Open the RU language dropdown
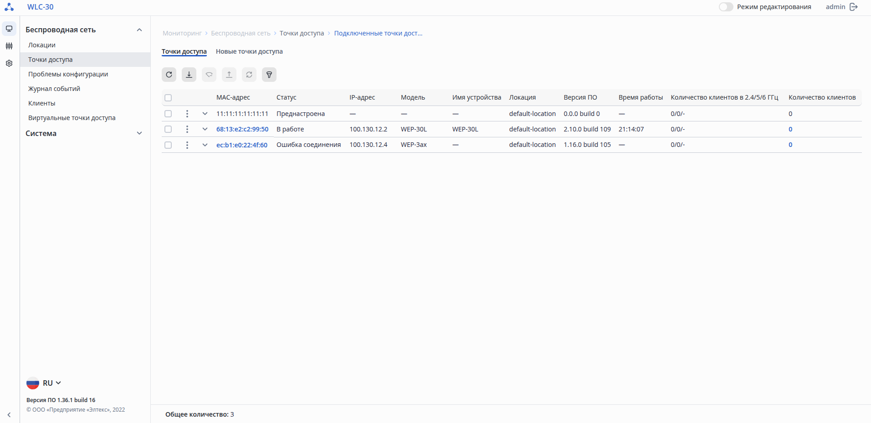 pos(44,383)
